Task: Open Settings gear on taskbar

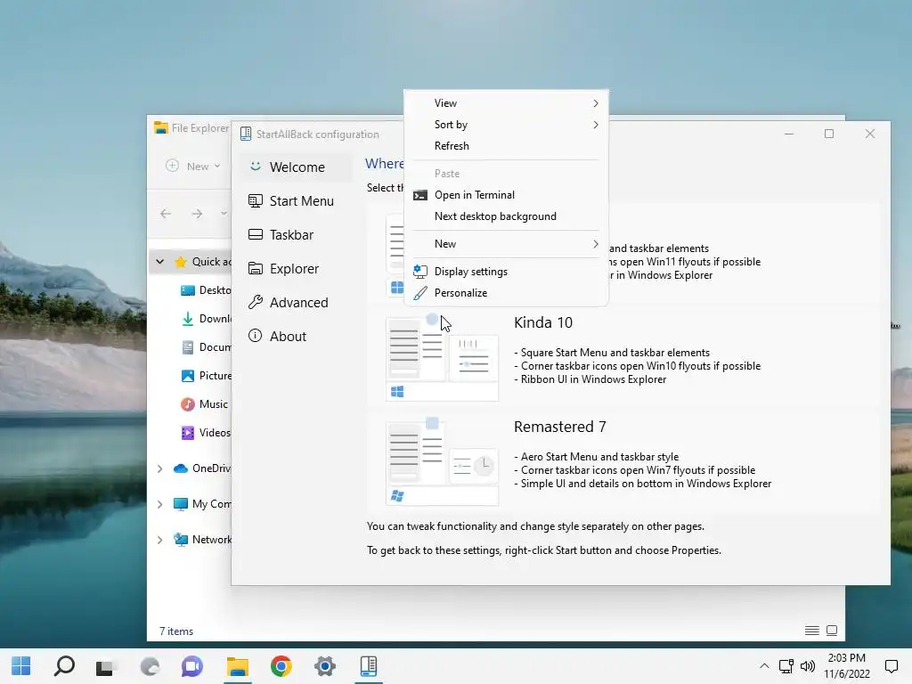Action: pyautogui.click(x=324, y=666)
